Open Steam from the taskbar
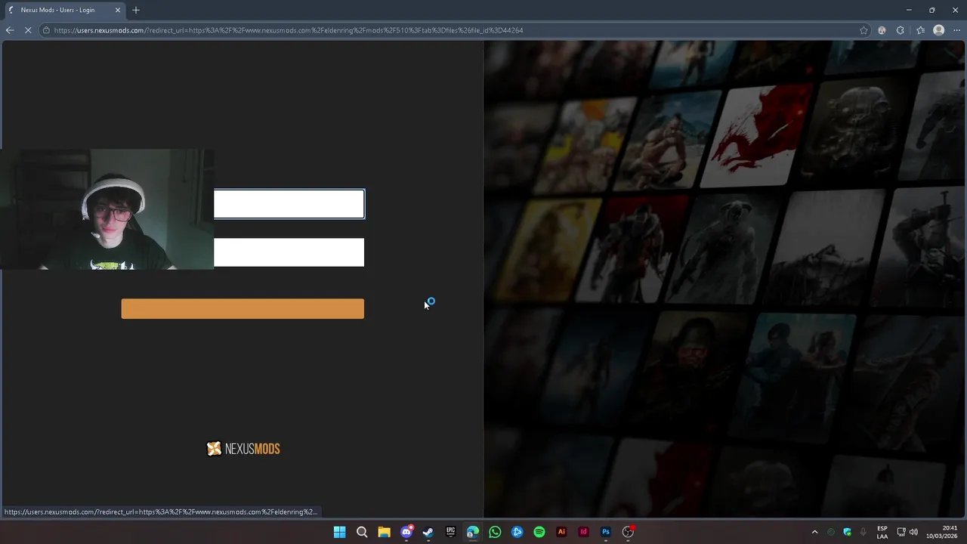Viewport: 967px width, 544px height. [x=428, y=532]
